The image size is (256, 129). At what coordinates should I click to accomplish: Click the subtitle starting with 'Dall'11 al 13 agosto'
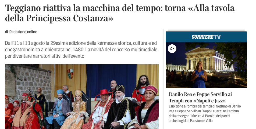[x=81, y=49]
